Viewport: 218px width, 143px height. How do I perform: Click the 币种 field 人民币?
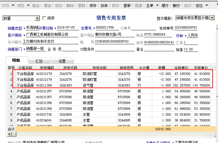coord(193,36)
